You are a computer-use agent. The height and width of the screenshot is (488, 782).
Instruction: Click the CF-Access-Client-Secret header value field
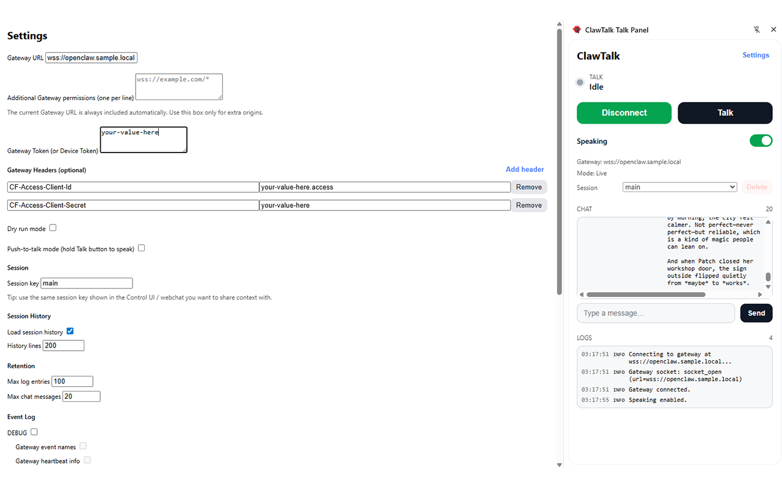coord(385,206)
